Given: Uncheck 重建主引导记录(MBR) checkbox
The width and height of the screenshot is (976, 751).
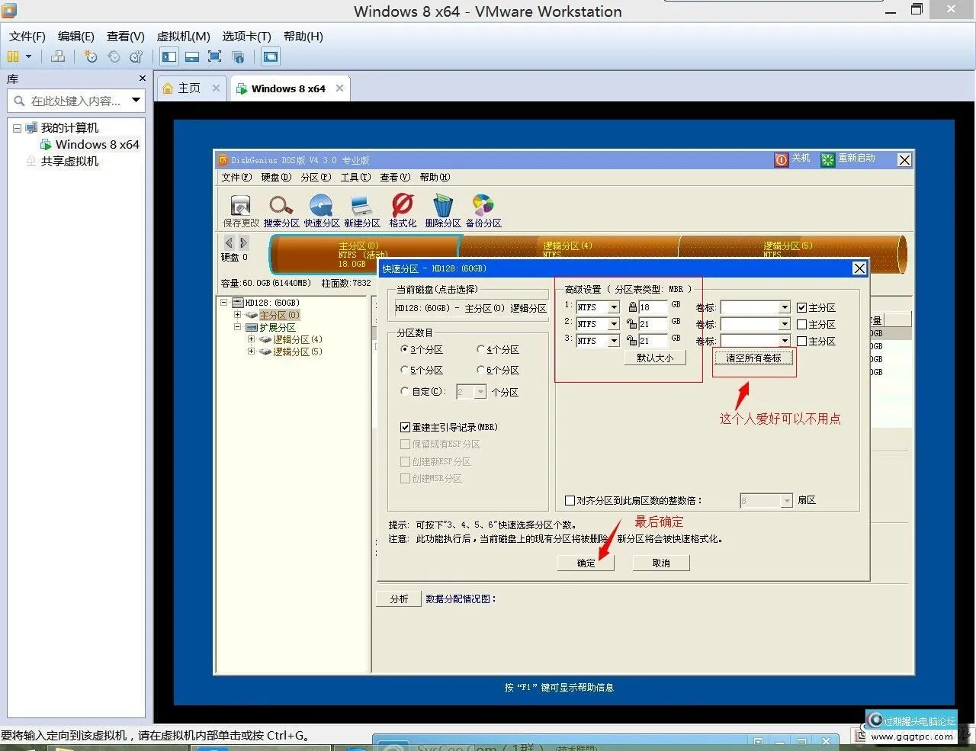Looking at the screenshot, I should point(406,428).
